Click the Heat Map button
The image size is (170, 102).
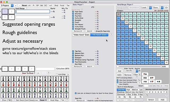pyautogui.click(x=54, y=100)
